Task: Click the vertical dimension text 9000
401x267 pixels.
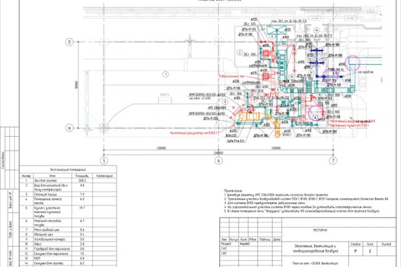Action: coord(76,85)
